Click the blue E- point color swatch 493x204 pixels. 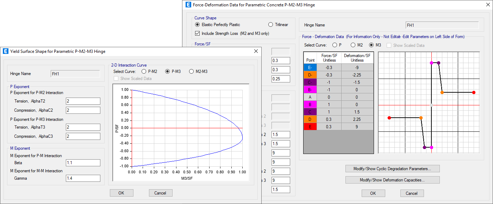click(x=310, y=67)
